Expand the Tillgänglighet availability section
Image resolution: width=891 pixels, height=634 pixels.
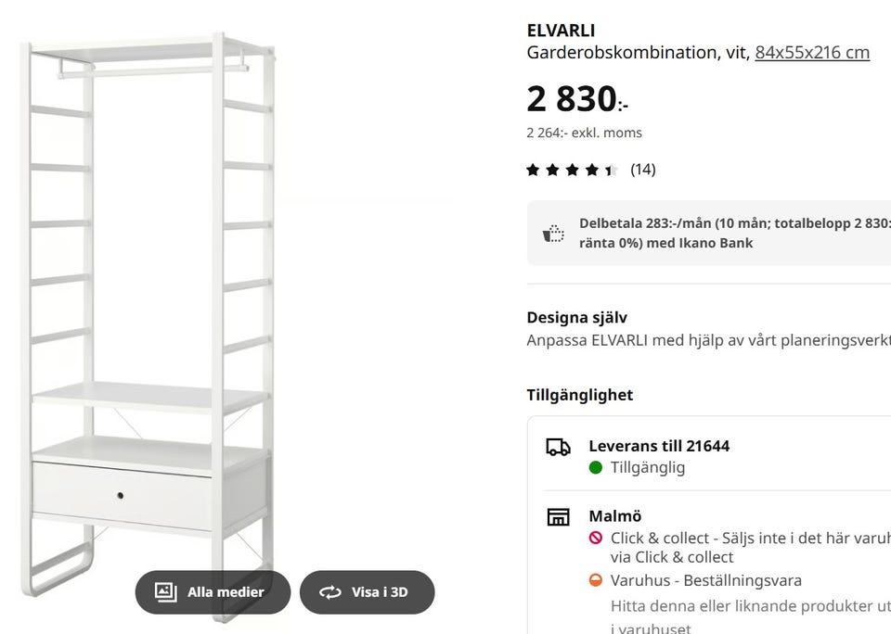(x=578, y=394)
